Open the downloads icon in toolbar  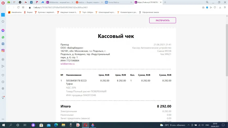coord(220,7)
